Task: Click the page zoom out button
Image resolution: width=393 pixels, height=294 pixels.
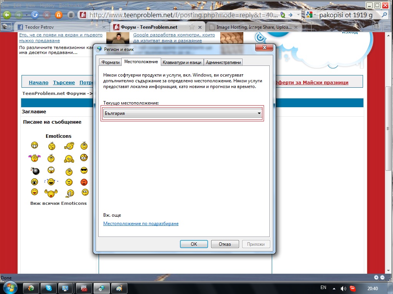Action: pos(383,277)
